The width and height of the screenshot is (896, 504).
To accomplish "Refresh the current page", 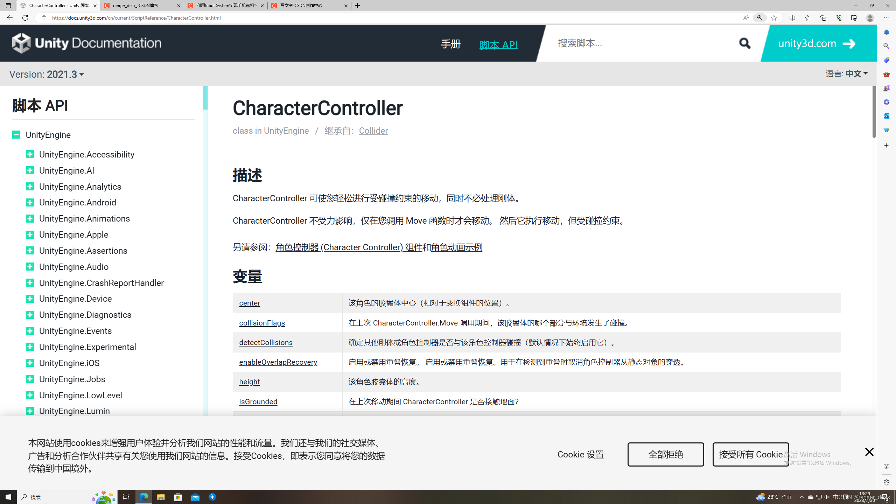I will (x=25, y=18).
